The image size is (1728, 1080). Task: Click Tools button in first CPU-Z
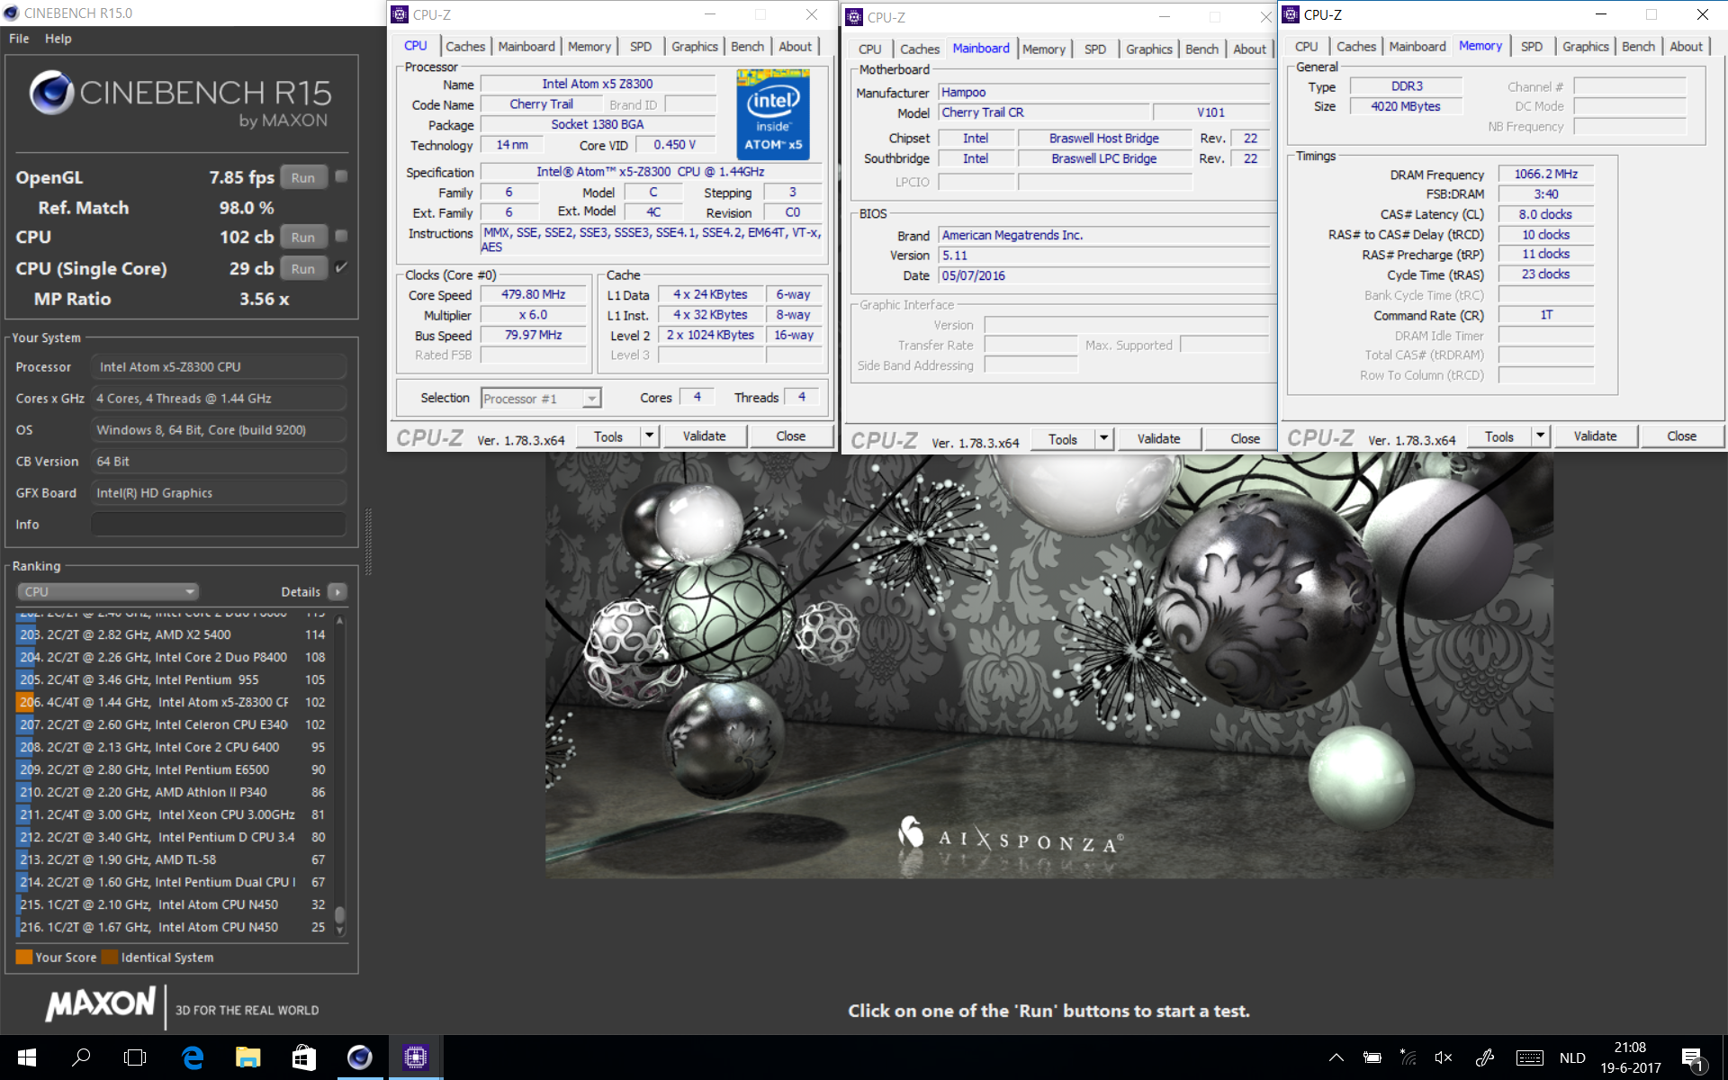click(x=608, y=436)
